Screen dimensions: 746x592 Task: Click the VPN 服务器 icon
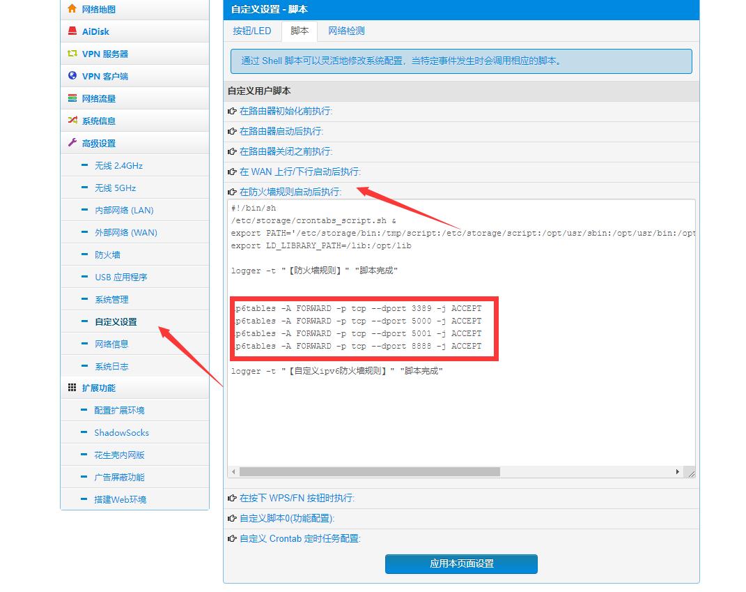pos(72,54)
